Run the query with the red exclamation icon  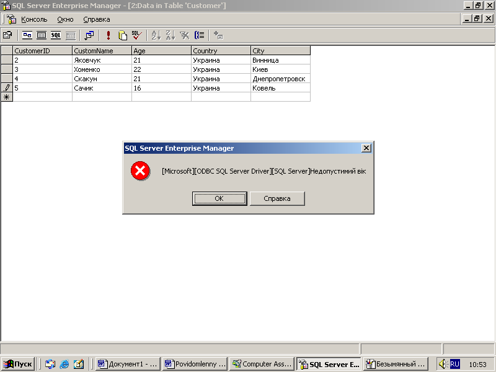[108, 35]
